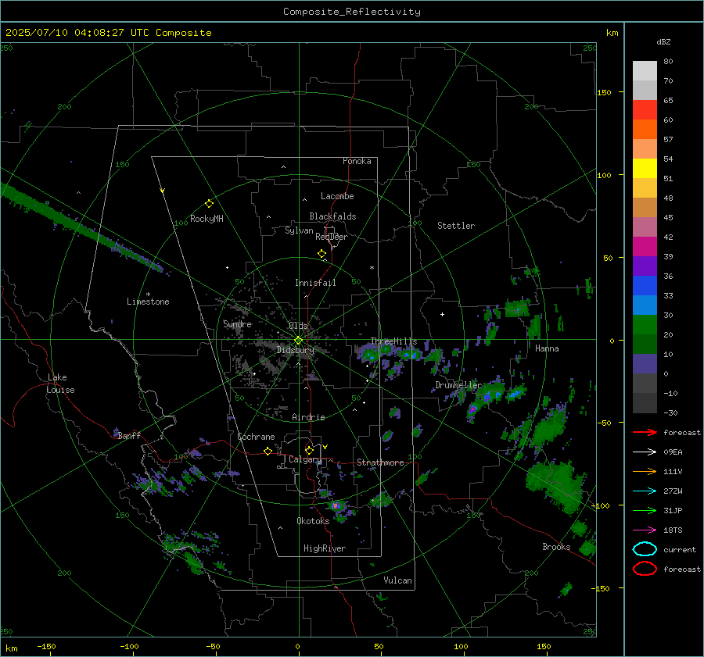704x657 pixels.
Task: Click the yellow diamond marker below RedDeer
Action: 321,254
